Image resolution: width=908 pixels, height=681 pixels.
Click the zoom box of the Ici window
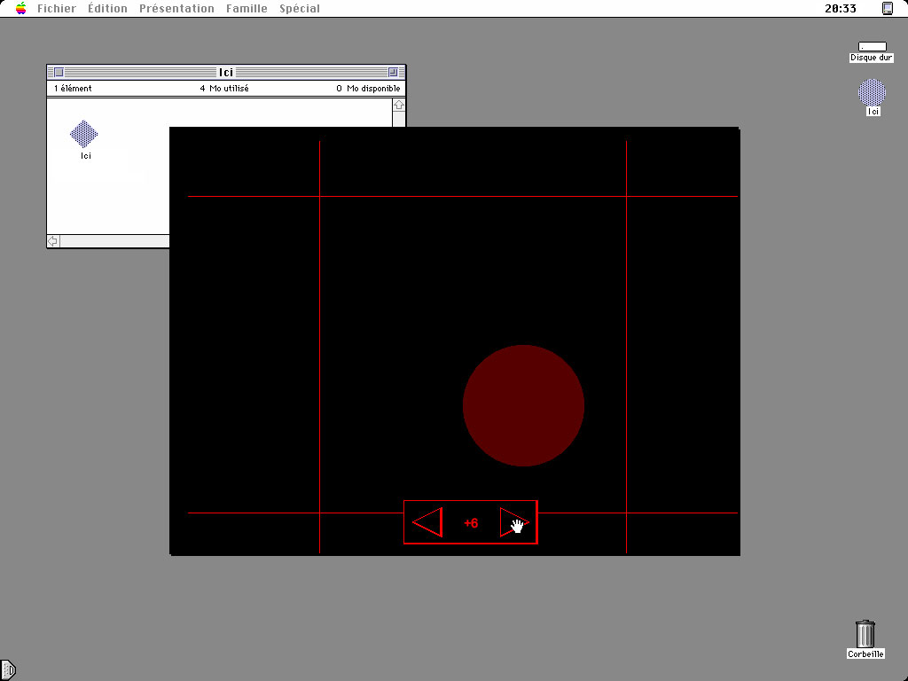pos(392,71)
